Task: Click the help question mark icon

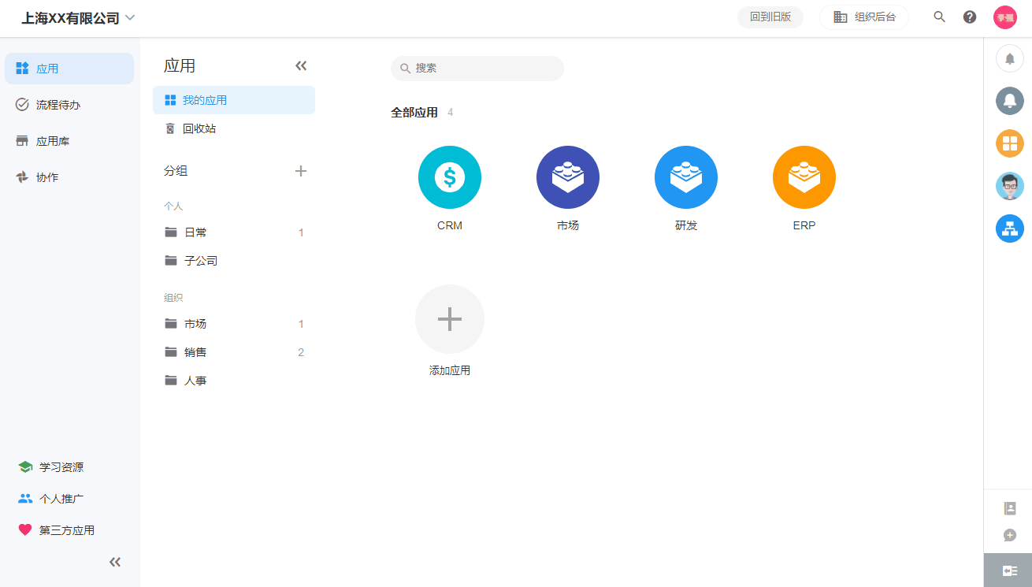Action: coord(970,17)
